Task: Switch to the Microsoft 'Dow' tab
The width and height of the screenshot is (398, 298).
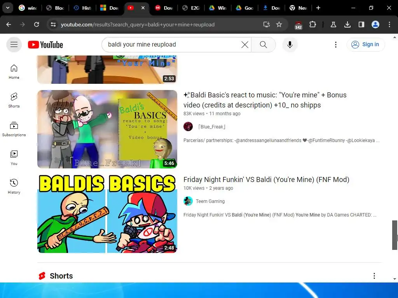Action: coord(110,8)
